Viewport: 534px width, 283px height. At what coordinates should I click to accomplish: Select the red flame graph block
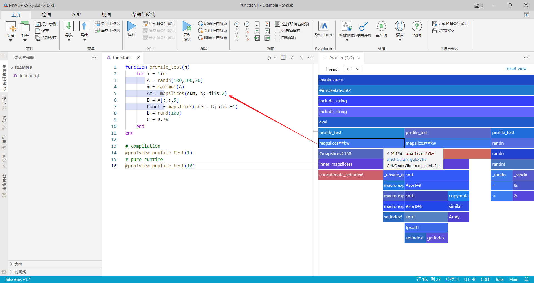tap(467, 154)
